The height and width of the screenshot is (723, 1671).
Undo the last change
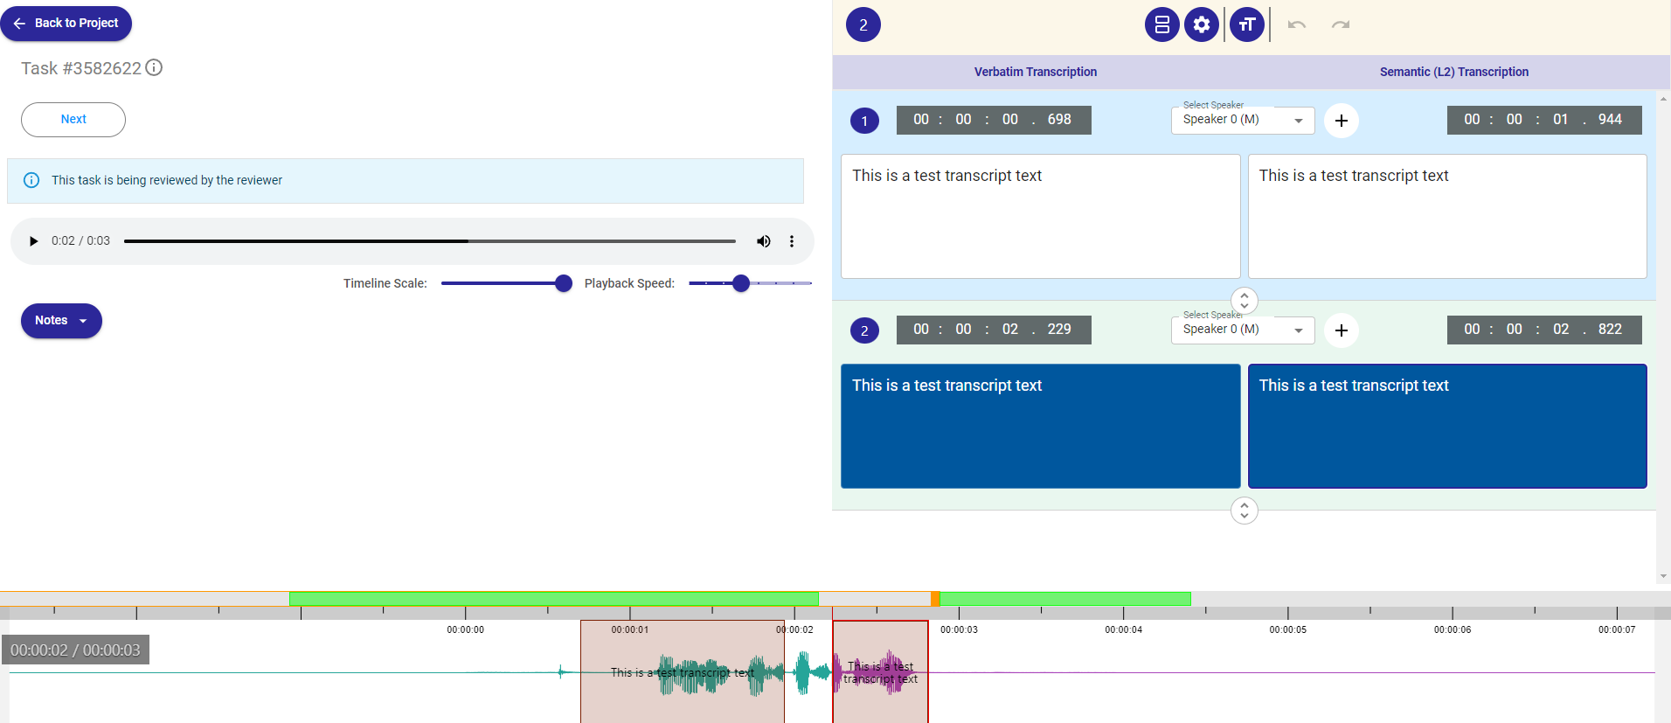click(1297, 24)
